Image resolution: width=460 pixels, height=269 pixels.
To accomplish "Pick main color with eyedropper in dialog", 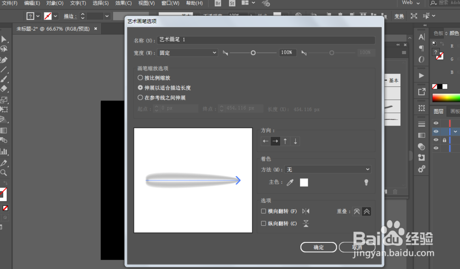I will 290,183.
